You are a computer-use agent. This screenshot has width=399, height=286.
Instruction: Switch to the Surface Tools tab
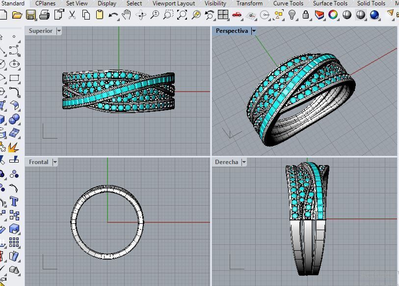tap(330, 3)
